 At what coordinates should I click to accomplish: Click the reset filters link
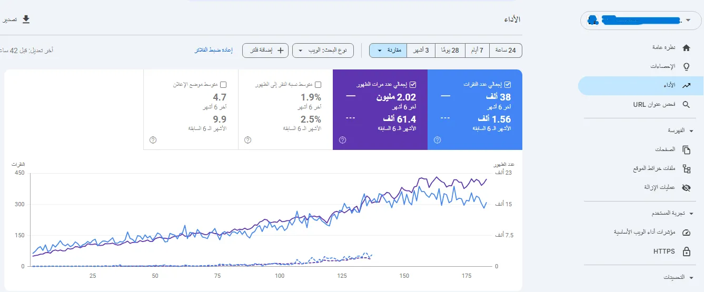(214, 51)
